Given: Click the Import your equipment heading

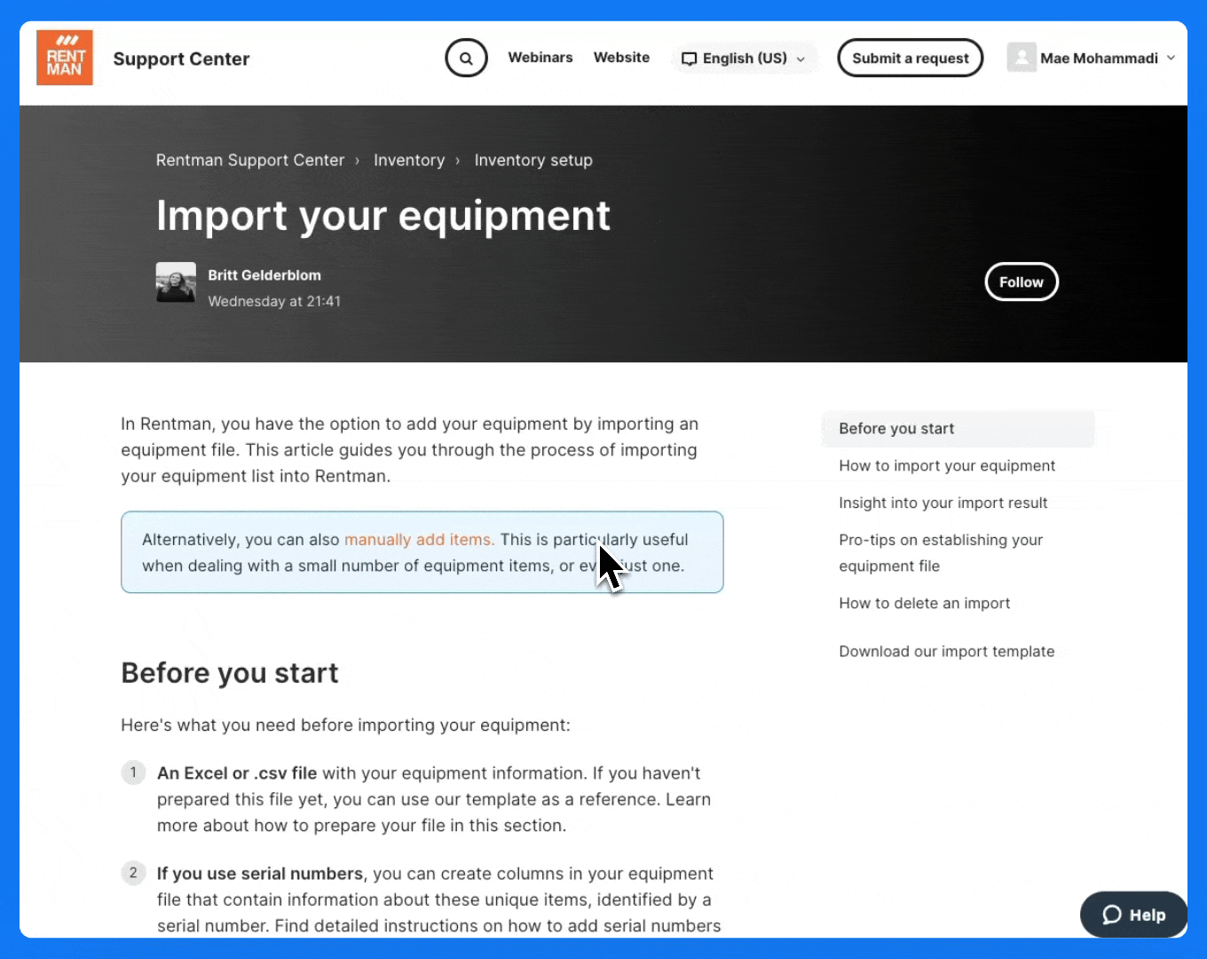Looking at the screenshot, I should click(x=383, y=216).
